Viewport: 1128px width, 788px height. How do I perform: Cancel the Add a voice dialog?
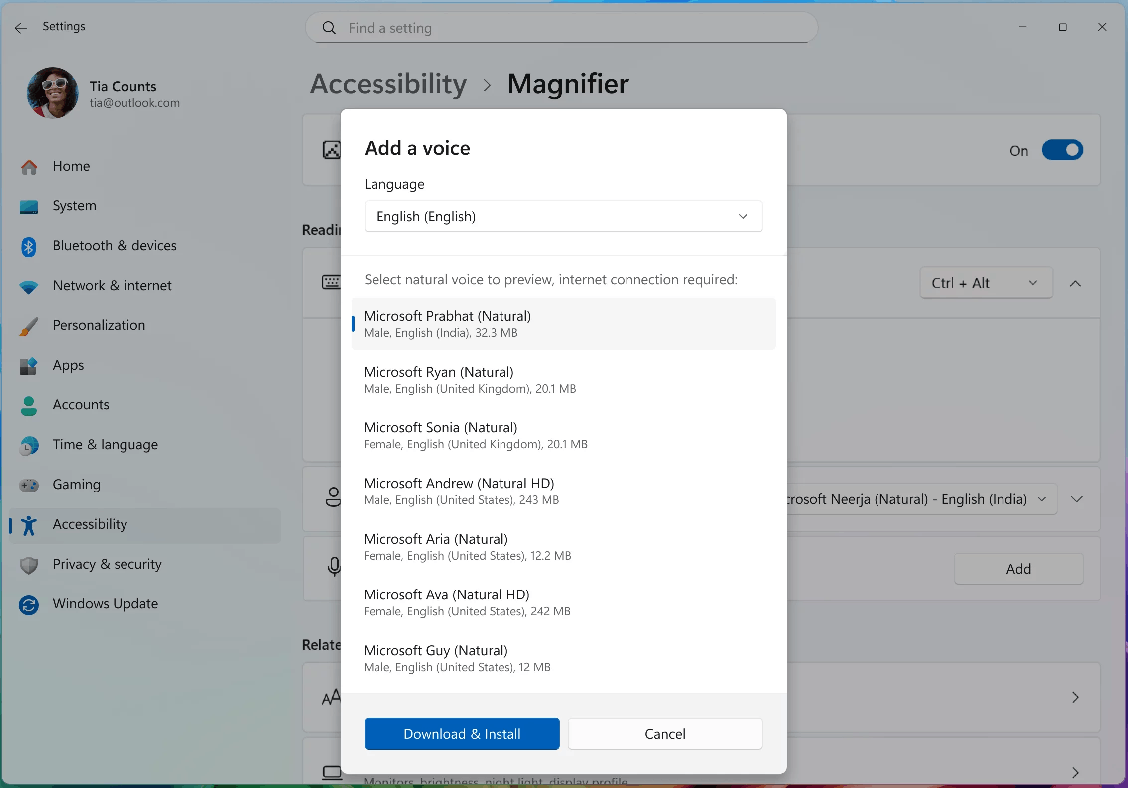coord(664,734)
